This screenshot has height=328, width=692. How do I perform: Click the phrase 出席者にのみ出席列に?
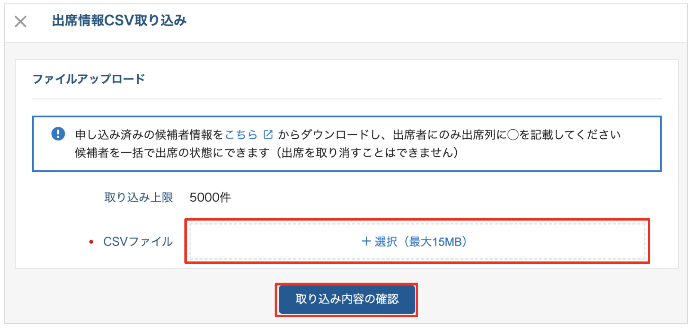point(450,135)
